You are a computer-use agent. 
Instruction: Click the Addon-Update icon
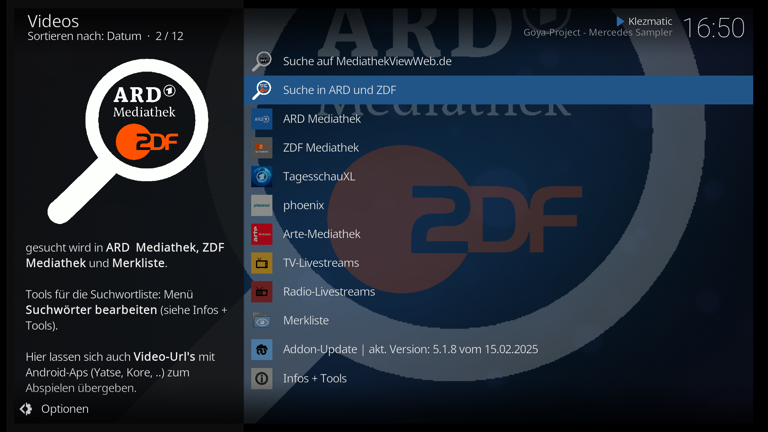click(x=262, y=350)
